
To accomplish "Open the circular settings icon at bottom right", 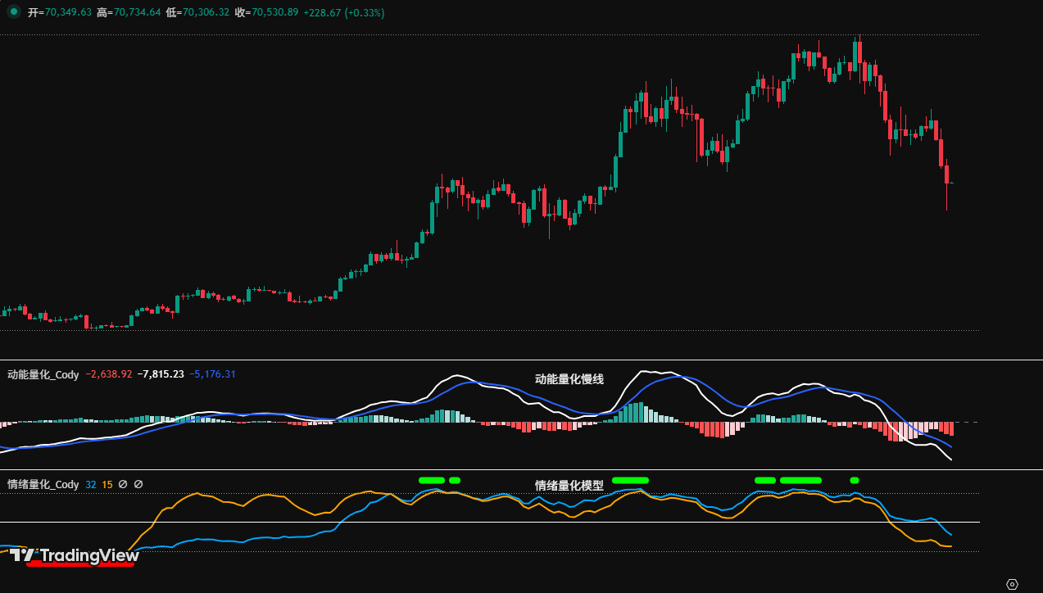I will point(1012,582).
